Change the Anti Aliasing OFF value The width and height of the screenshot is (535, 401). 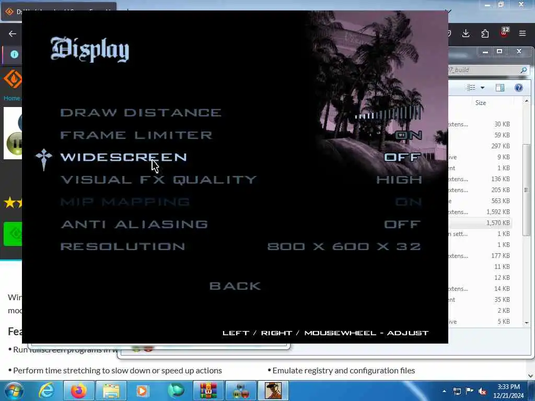(403, 224)
